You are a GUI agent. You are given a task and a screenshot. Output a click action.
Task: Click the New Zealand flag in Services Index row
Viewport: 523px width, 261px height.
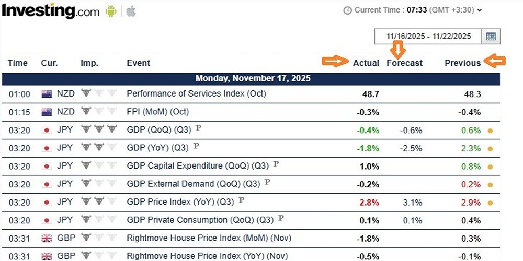click(x=46, y=94)
